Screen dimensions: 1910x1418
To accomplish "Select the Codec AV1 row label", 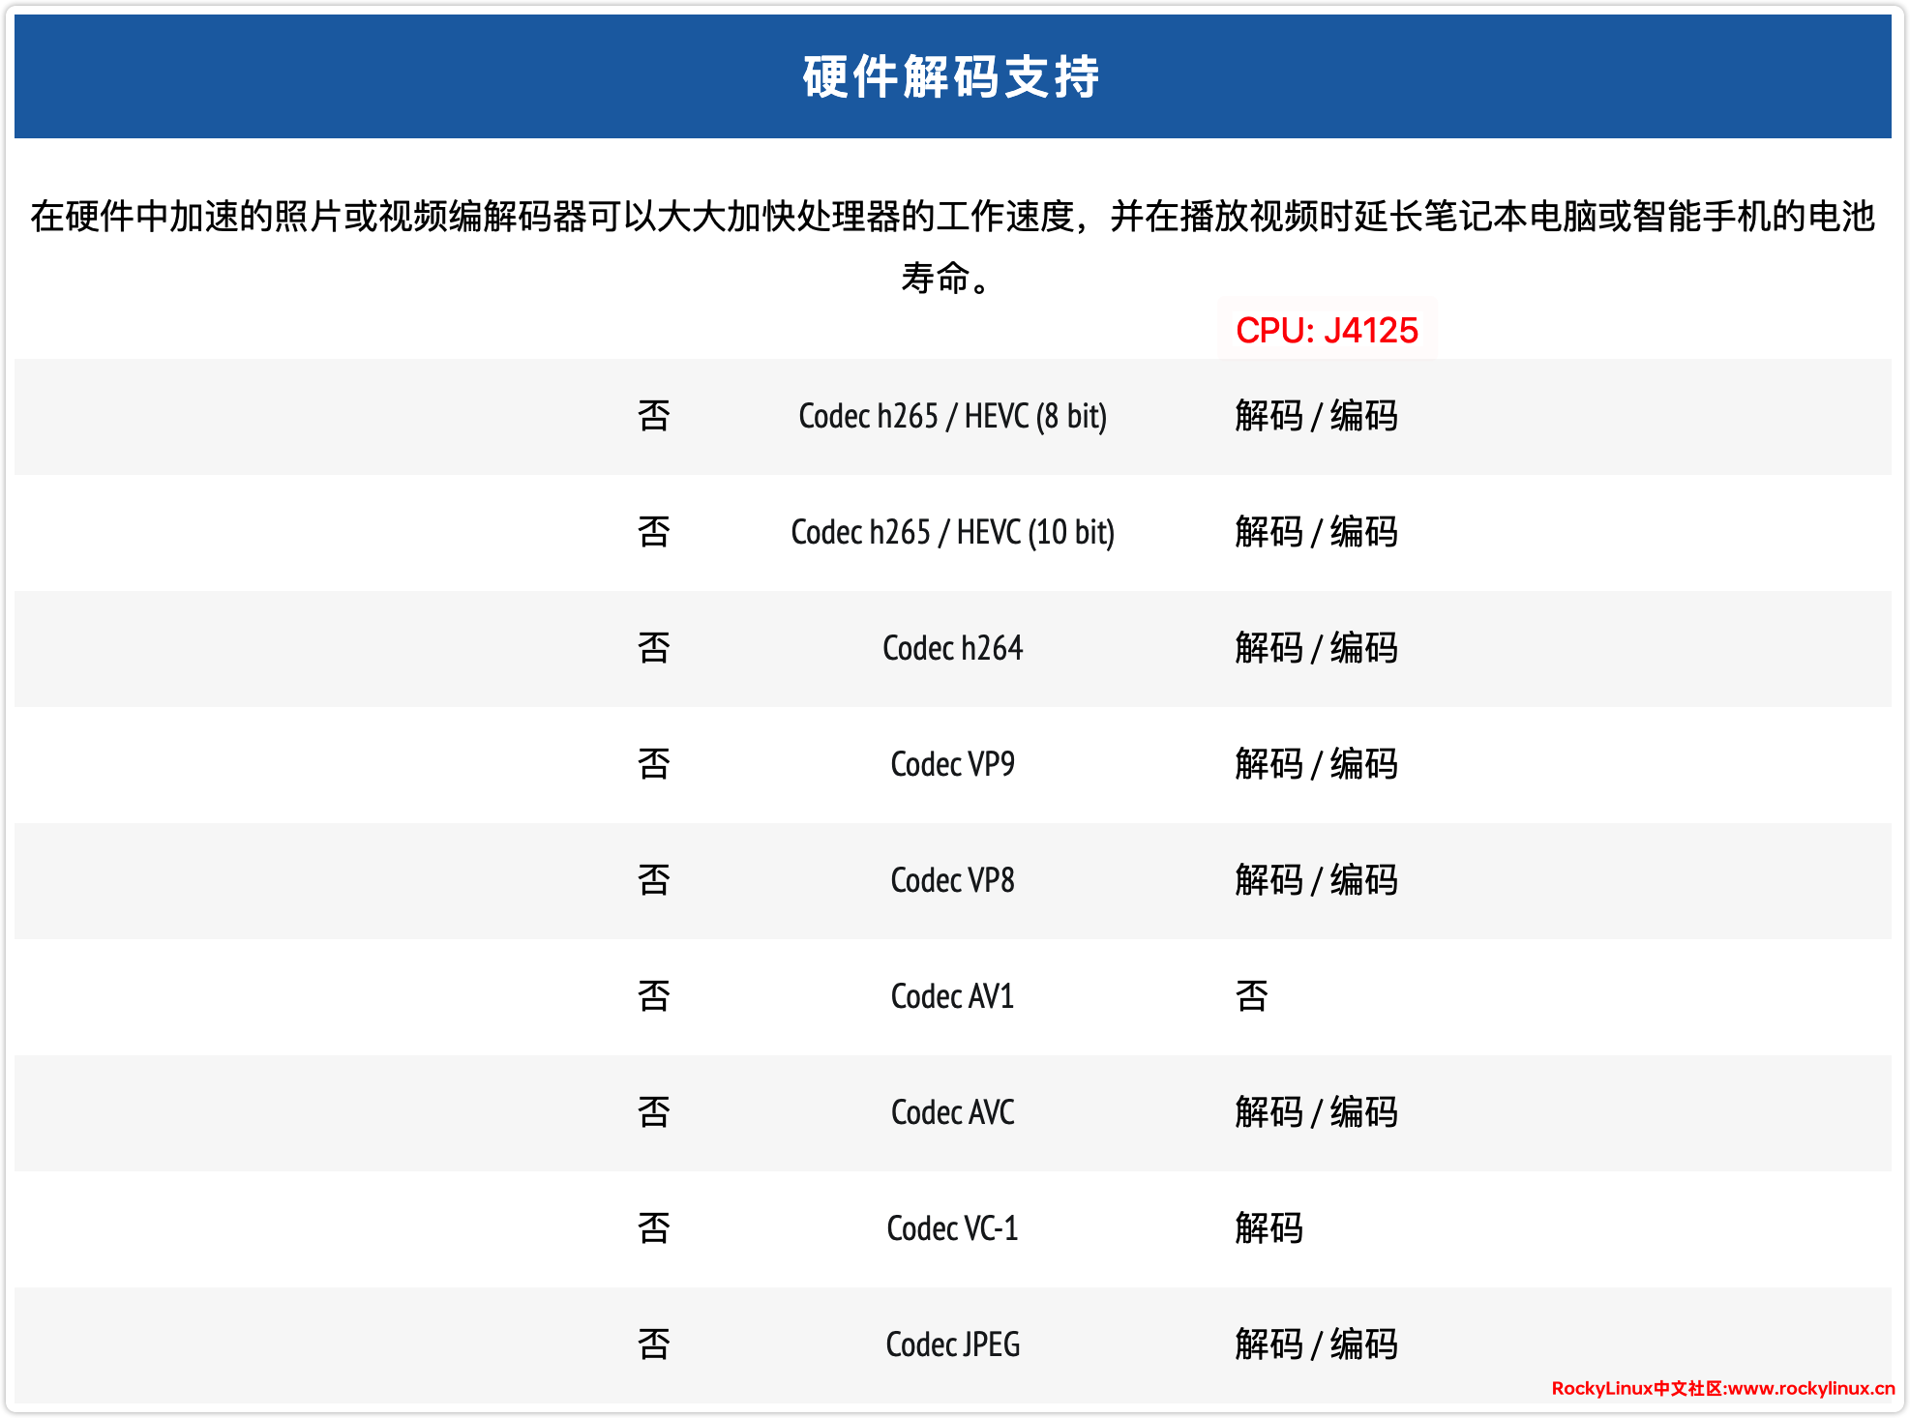I will point(952,996).
